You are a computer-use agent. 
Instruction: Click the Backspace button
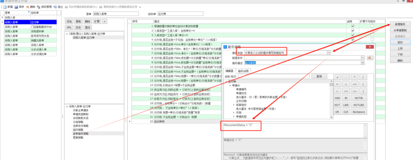click(359, 112)
